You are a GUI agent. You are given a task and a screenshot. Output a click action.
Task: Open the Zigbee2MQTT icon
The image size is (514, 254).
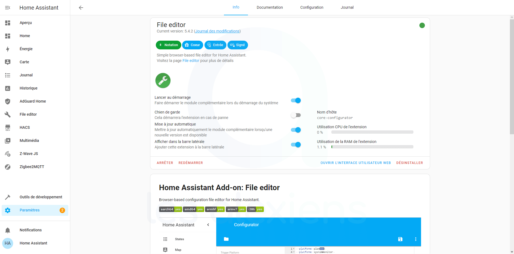(8, 167)
